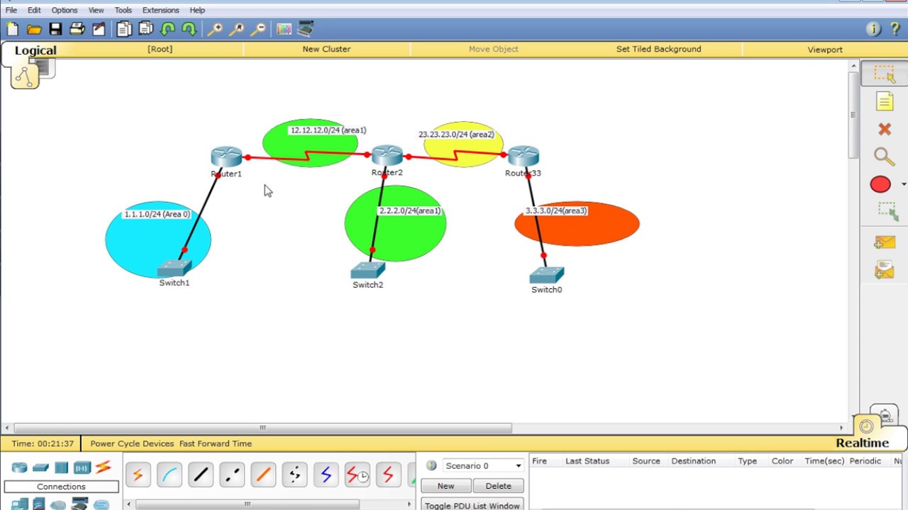
Task: Open a file with the folder icon
Action: [x=34, y=29]
